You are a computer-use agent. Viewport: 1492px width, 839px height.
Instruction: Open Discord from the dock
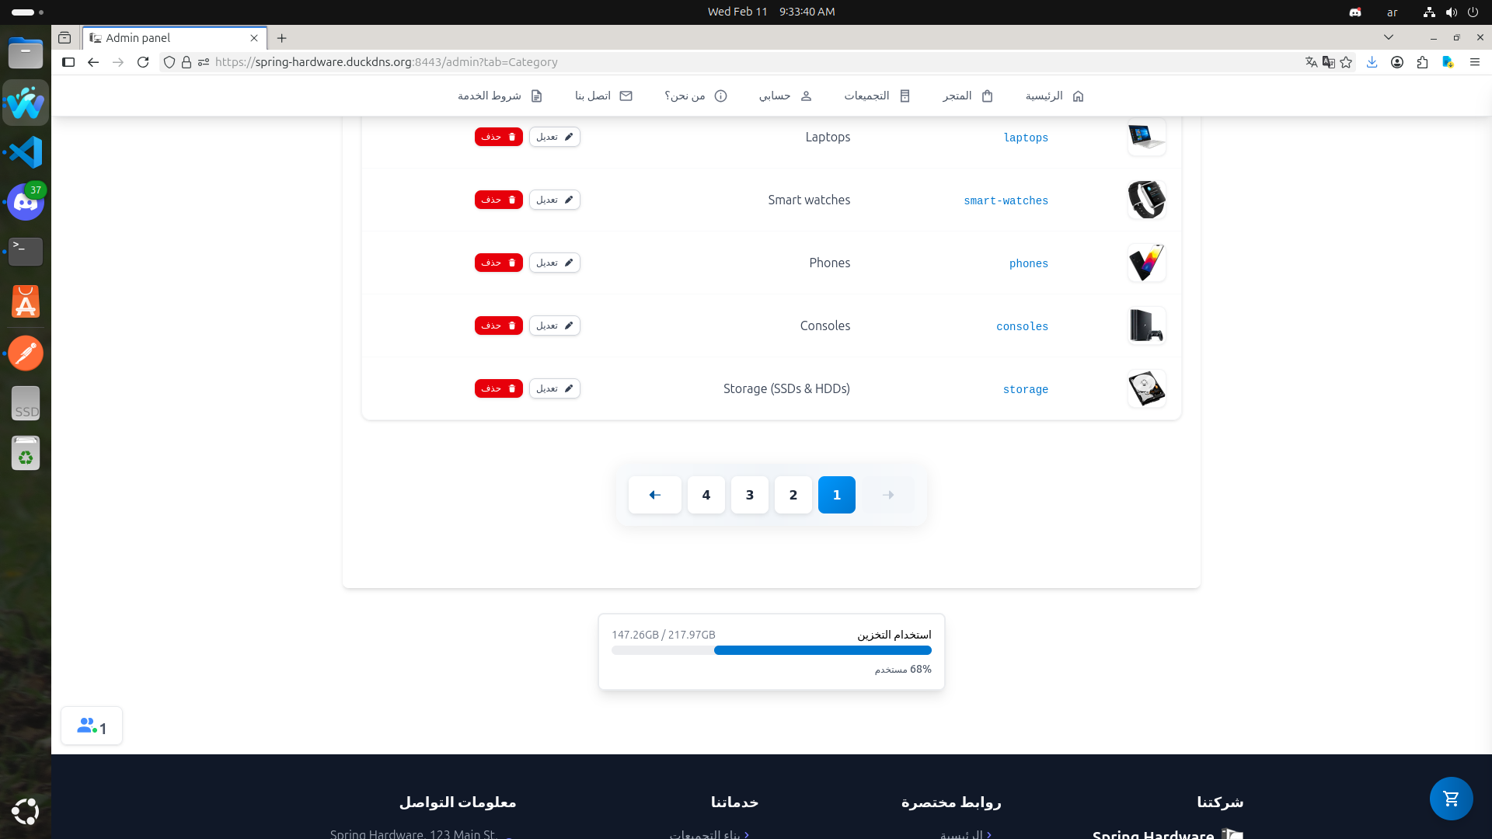26,203
